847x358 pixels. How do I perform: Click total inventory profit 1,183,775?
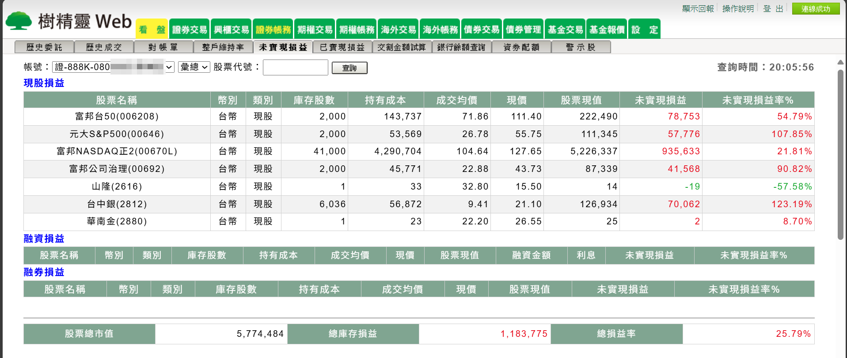point(524,334)
